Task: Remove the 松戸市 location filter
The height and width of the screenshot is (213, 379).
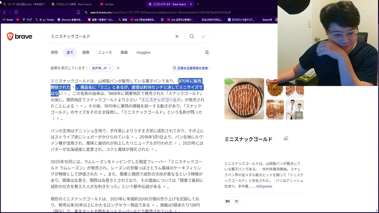Action: 118,68
